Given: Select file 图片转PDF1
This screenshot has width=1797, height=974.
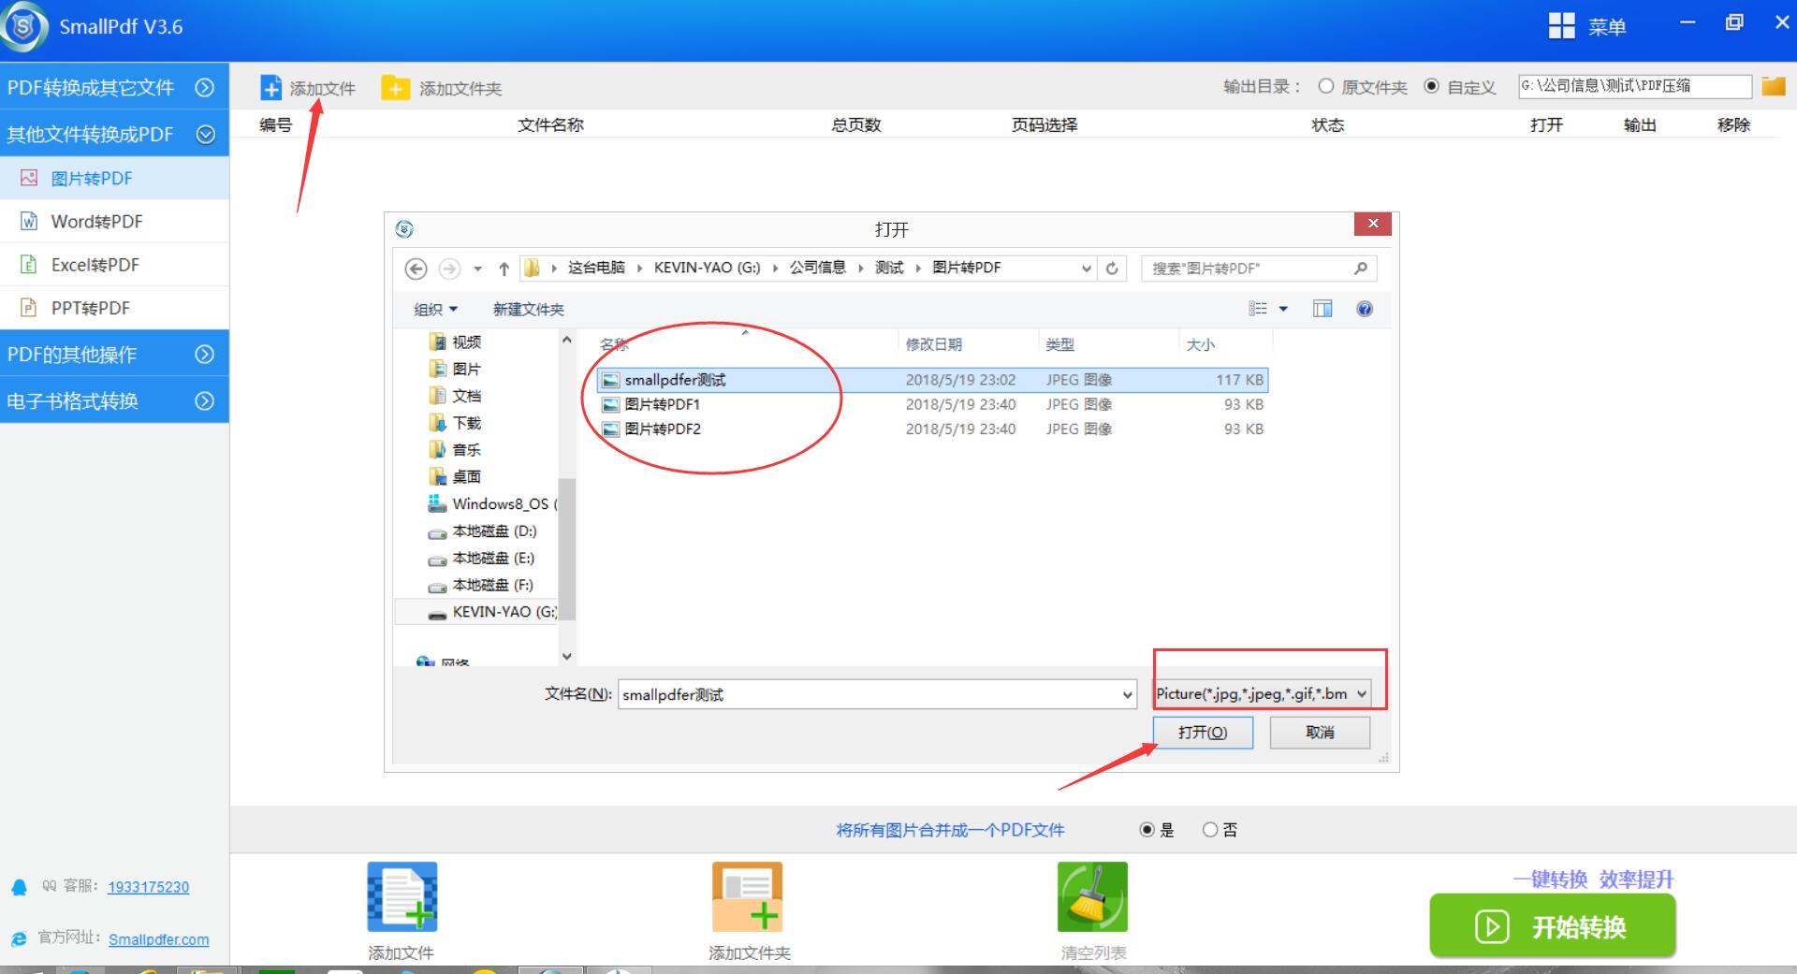Looking at the screenshot, I should click(x=663, y=404).
